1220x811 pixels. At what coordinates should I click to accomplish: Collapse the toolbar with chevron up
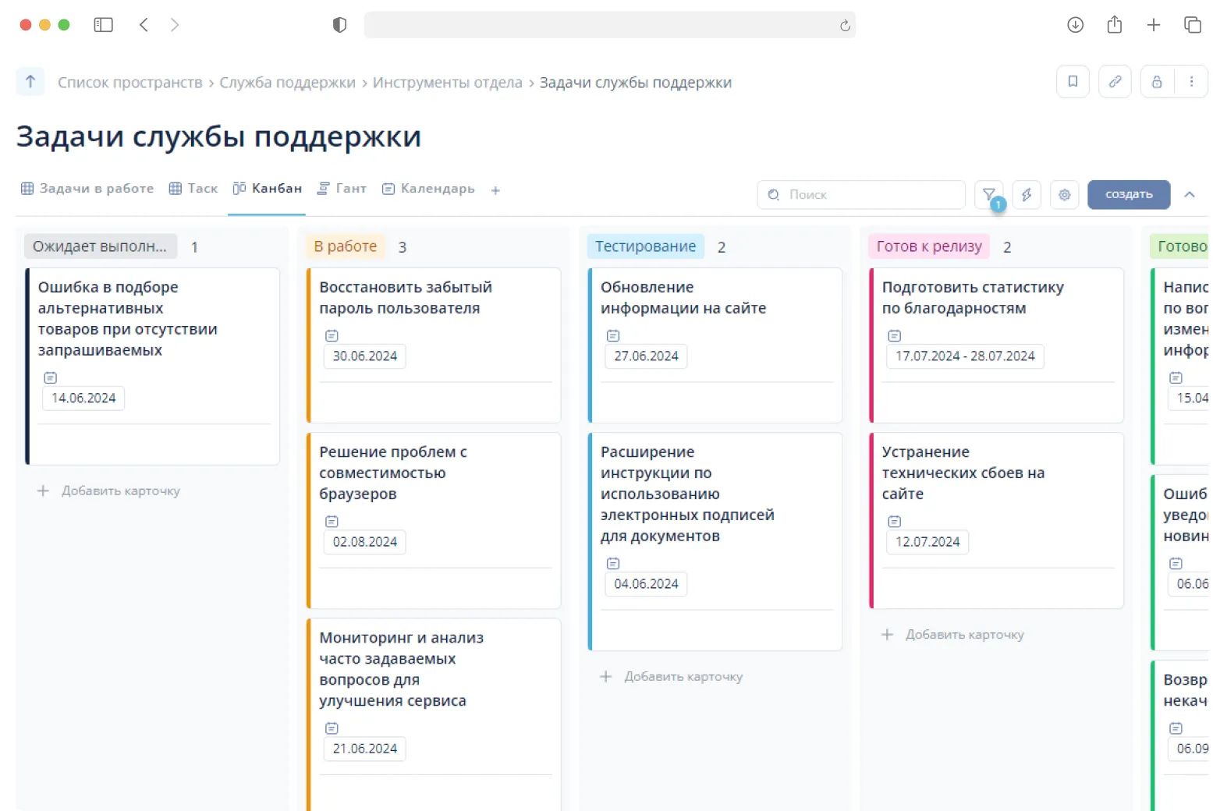(x=1190, y=194)
